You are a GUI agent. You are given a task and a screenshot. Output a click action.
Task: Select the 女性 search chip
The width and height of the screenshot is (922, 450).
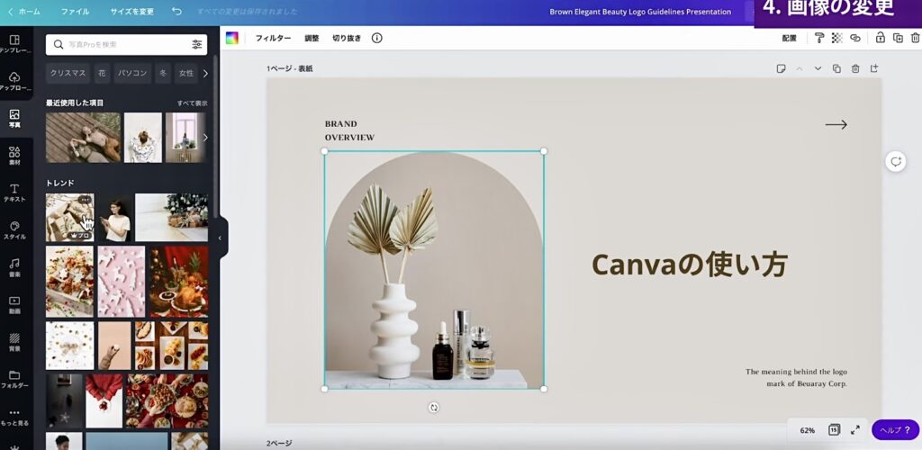186,74
